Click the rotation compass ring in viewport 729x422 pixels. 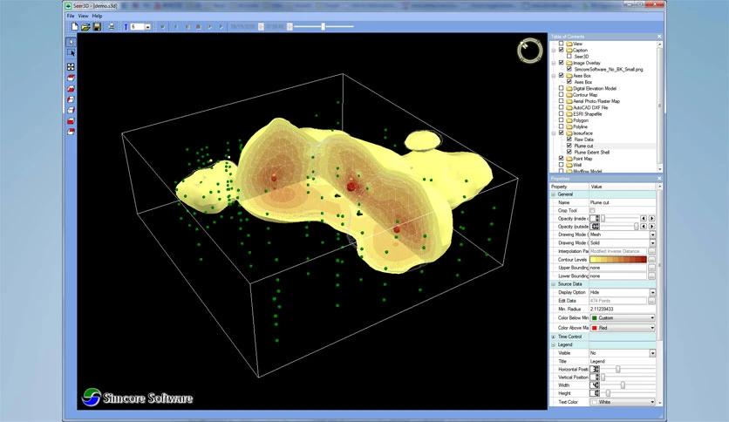pyautogui.click(x=528, y=50)
